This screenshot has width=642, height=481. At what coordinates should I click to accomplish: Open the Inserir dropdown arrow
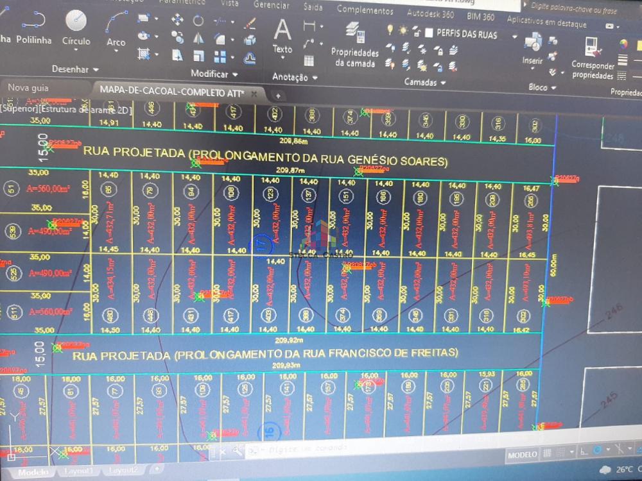point(532,69)
